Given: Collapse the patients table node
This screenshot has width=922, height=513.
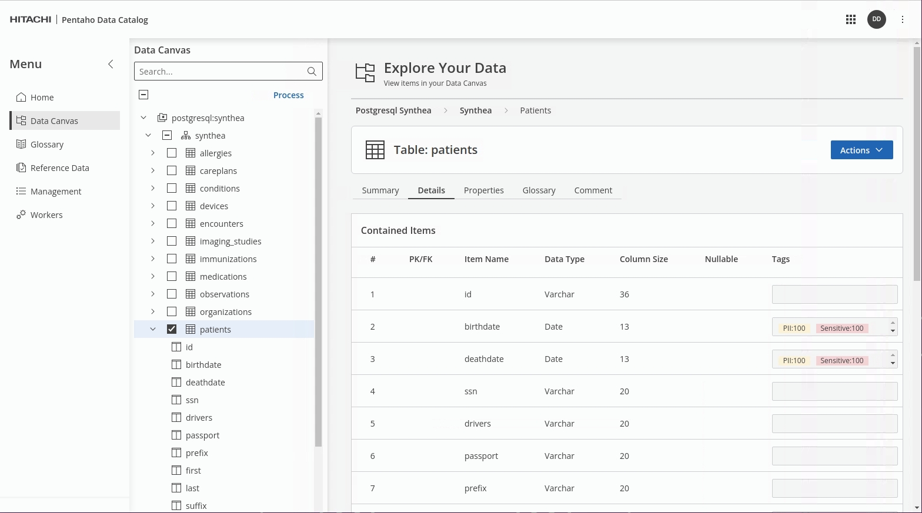Looking at the screenshot, I should pos(153,330).
